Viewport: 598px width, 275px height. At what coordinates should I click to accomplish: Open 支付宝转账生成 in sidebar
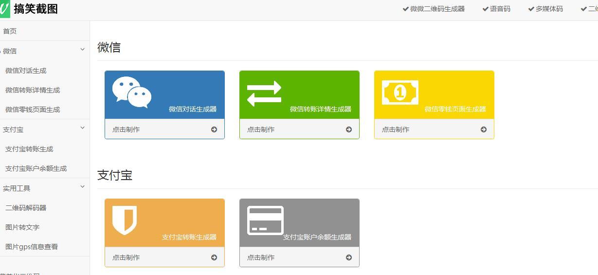click(29, 149)
